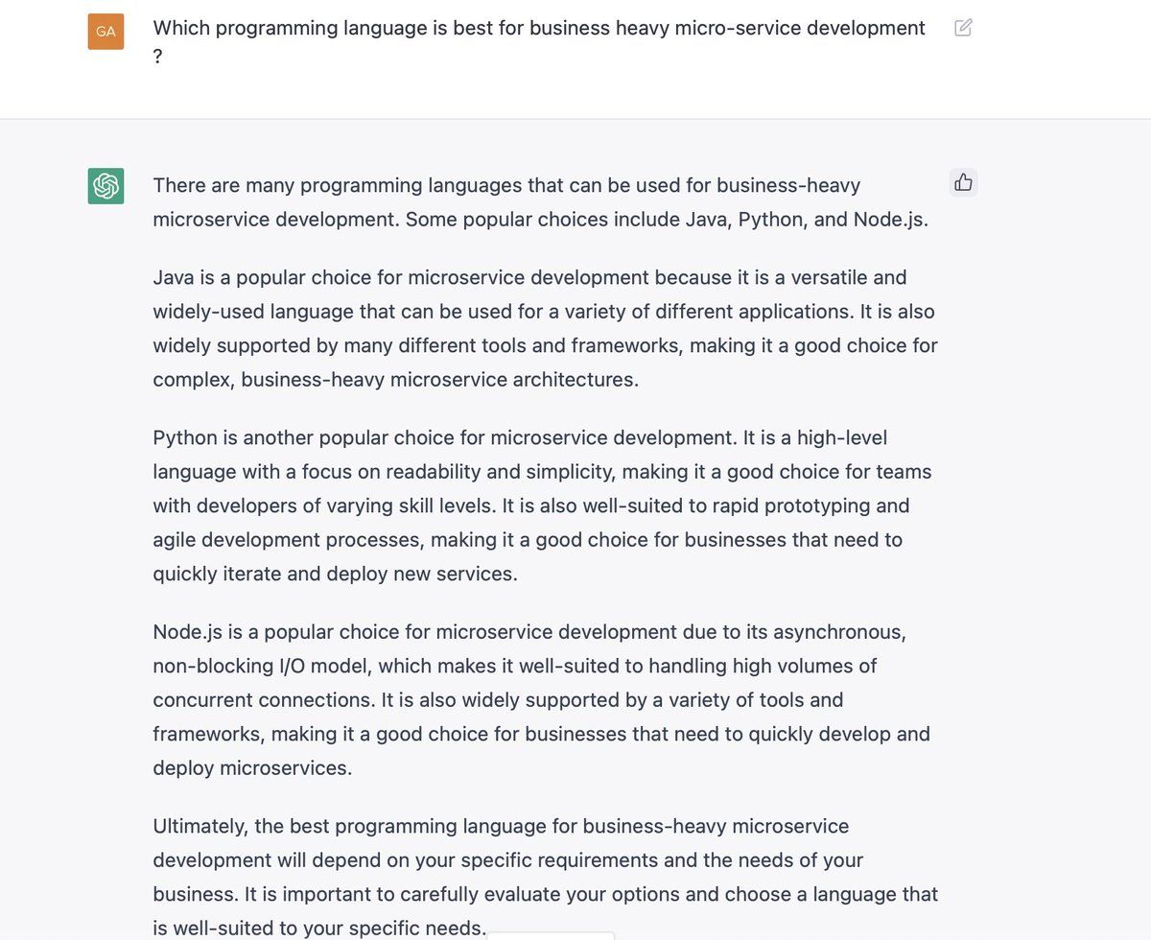Click the text "quickly iterate and deploy new services"

[333, 574]
